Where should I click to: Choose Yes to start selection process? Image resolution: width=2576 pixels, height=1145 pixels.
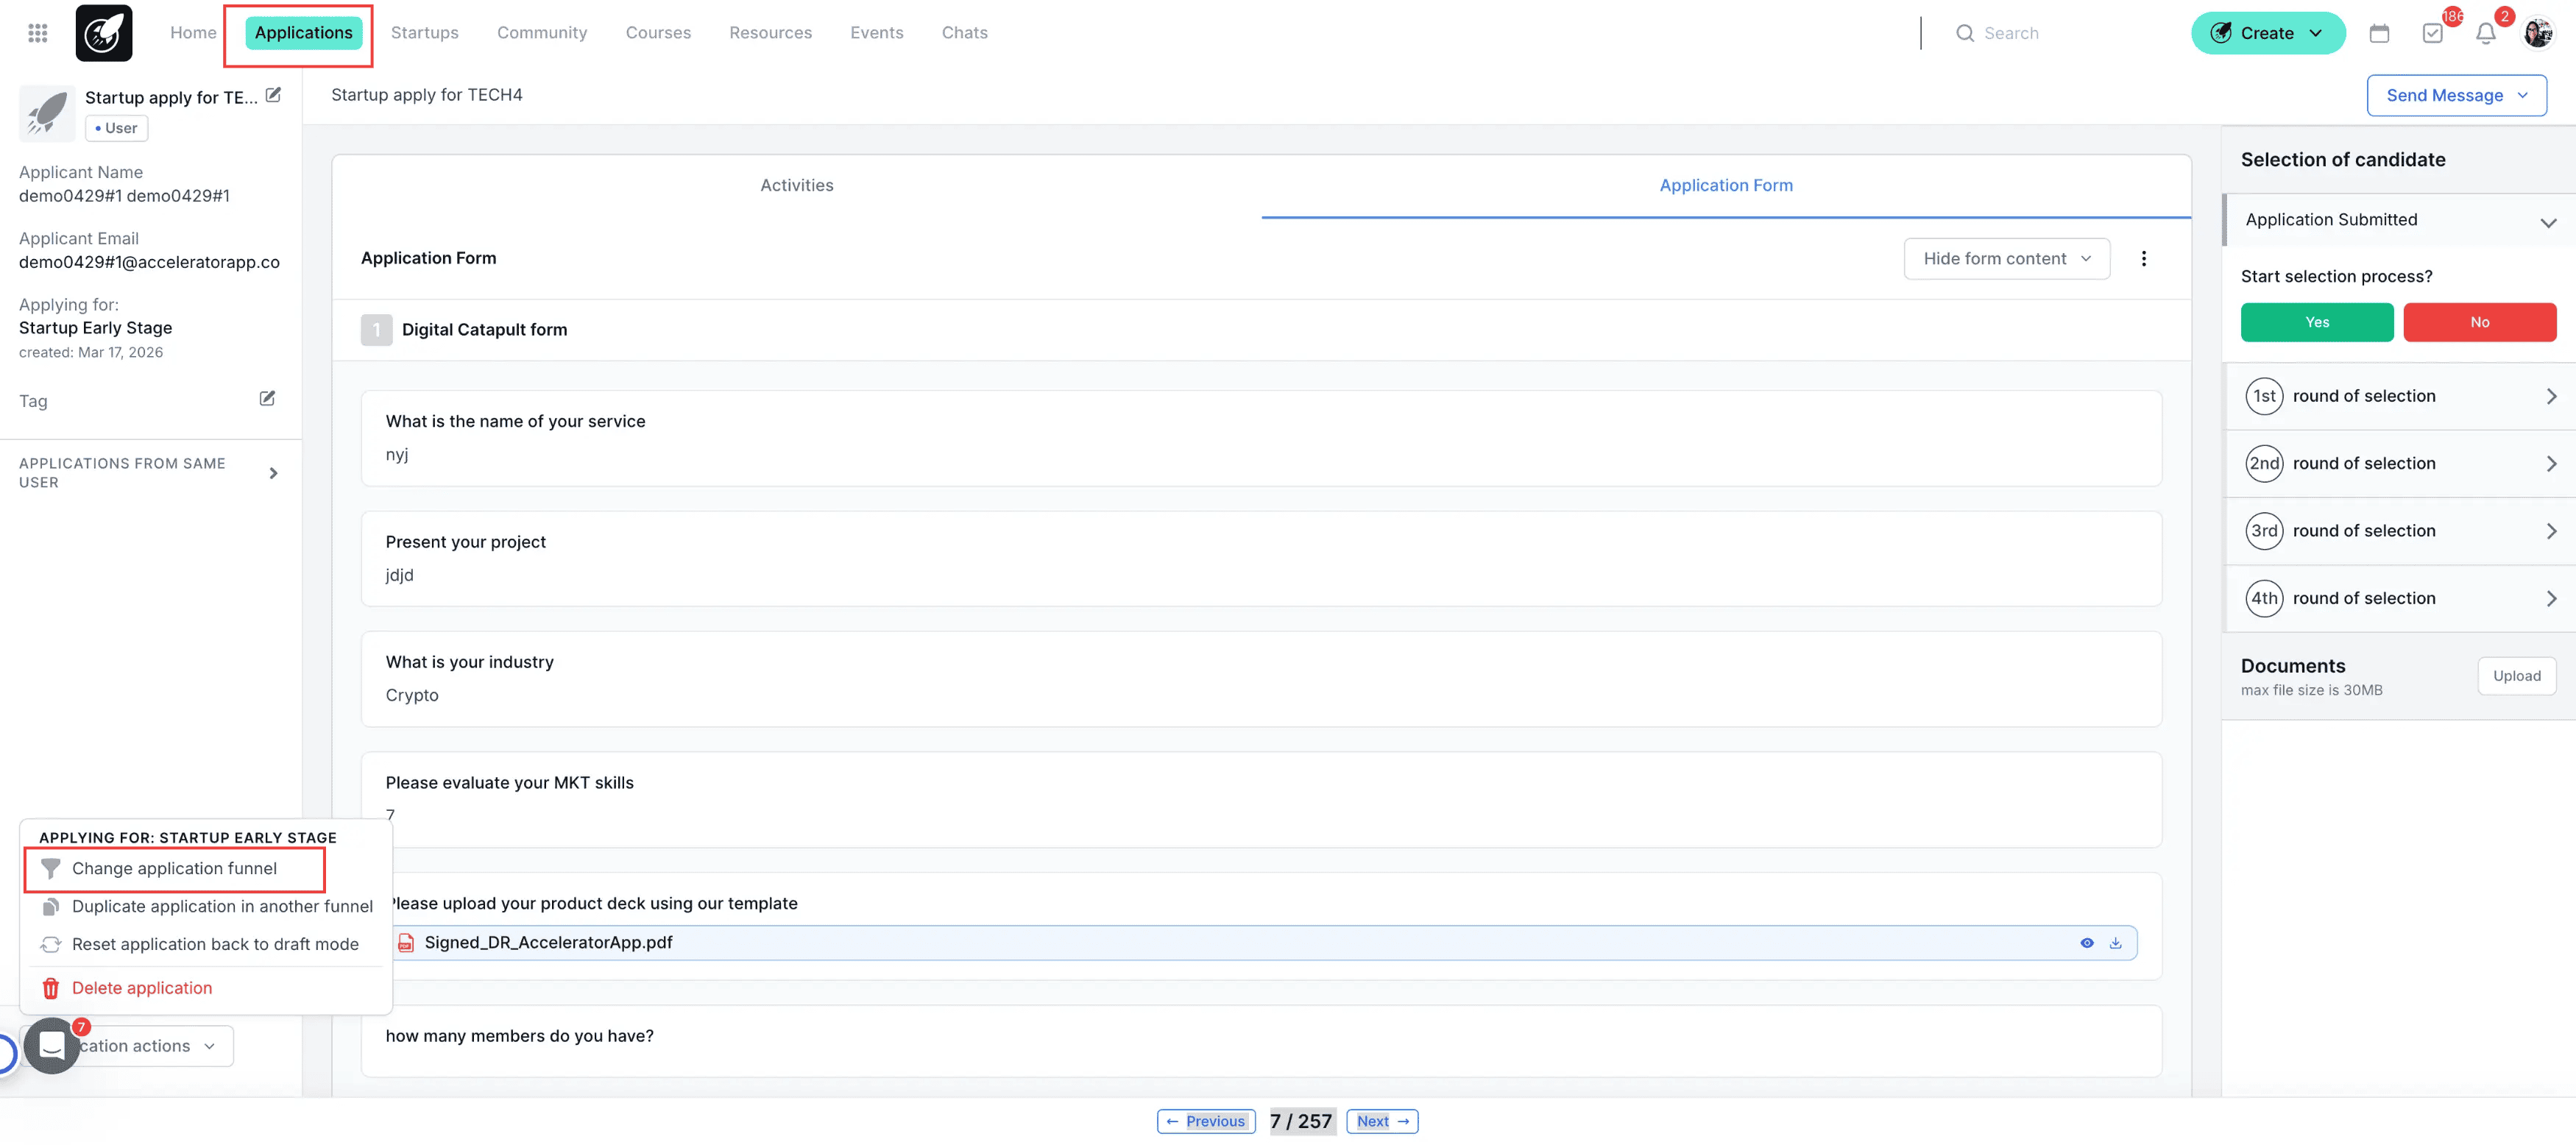pos(2316,322)
